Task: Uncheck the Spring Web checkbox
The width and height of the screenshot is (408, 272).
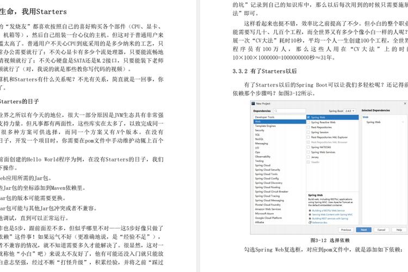Action: pyautogui.click(x=309, y=118)
